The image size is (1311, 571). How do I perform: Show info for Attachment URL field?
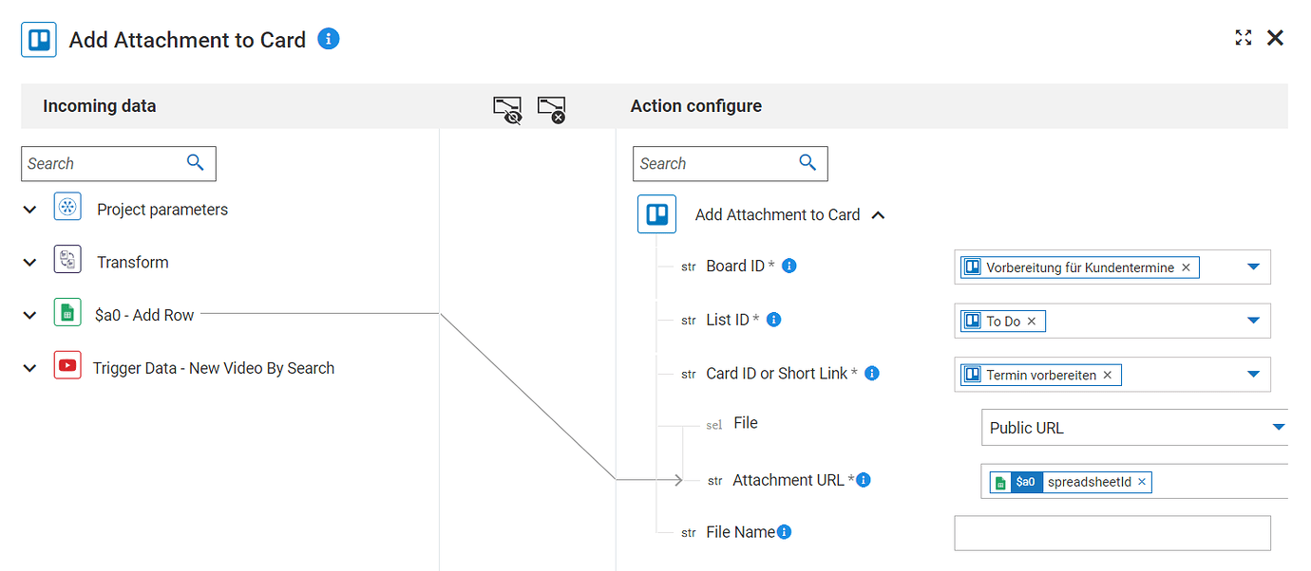point(864,480)
